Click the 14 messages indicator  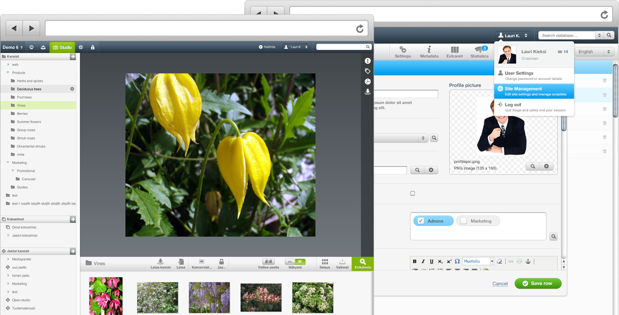[563, 52]
